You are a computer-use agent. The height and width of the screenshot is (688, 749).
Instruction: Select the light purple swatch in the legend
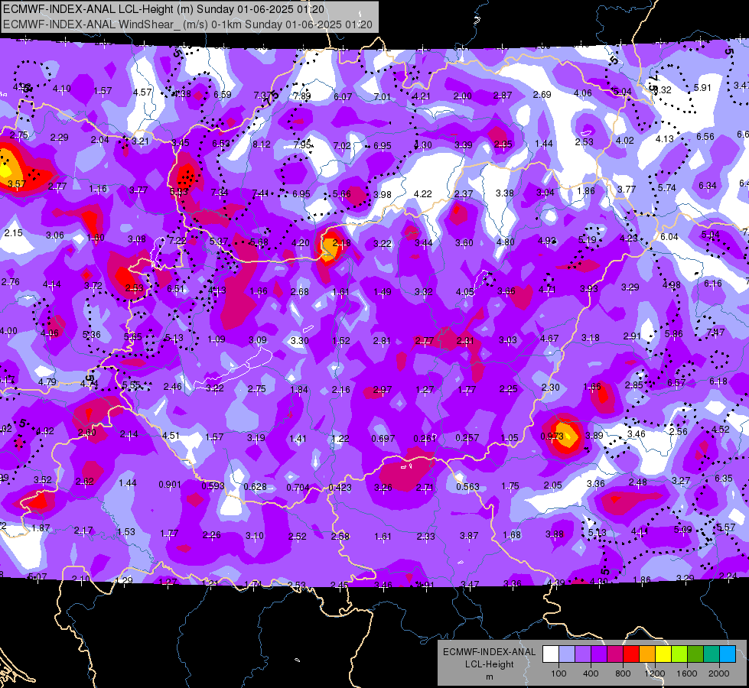(x=583, y=654)
